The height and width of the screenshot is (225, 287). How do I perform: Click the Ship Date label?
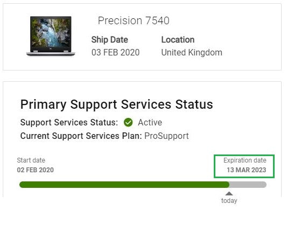[x=110, y=40]
